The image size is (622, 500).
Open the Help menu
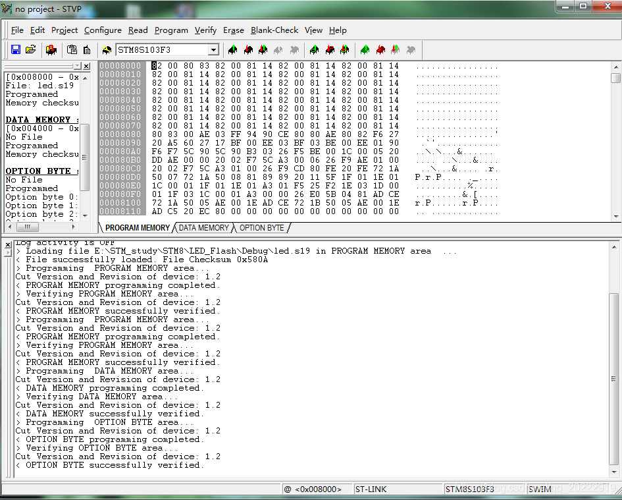pyautogui.click(x=338, y=30)
